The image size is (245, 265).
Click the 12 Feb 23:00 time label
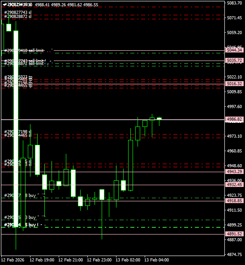click(99, 260)
